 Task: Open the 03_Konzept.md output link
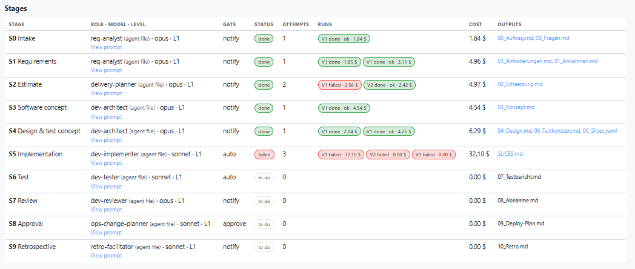[516, 107]
